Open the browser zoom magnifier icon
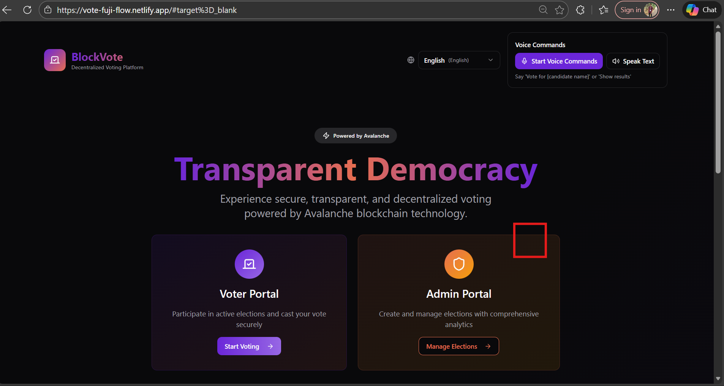The image size is (724, 386). (x=543, y=10)
